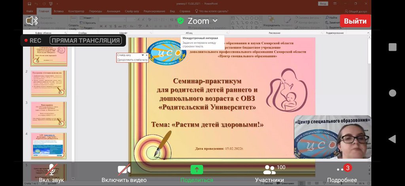The height and width of the screenshot is (186, 405).
Task: Click Продолжить слайд-шоу link in popup
Action: pyautogui.click(x=132, y=60)
